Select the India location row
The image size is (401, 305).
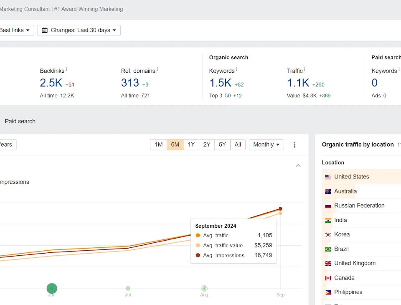coord(361,220)
